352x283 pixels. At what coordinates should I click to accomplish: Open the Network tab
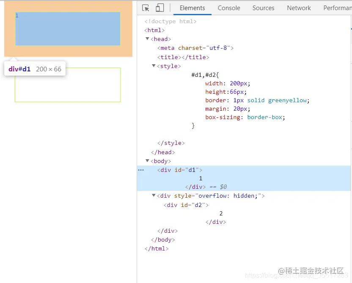(299, 8)
